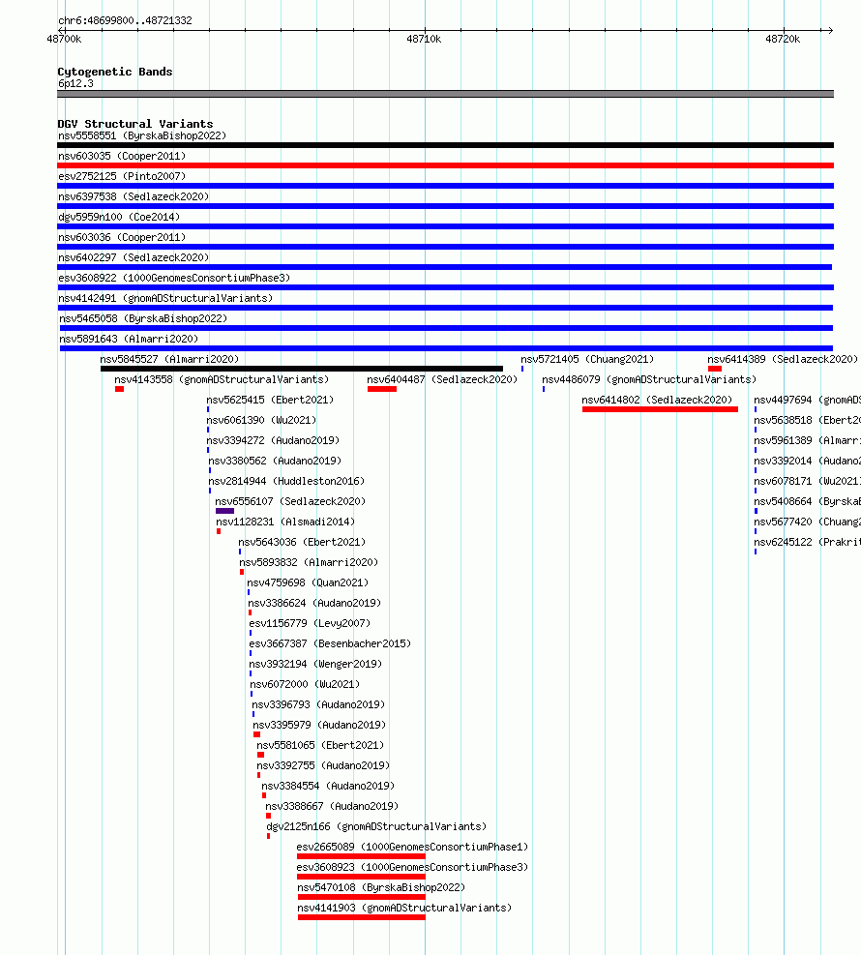The image size is (861, 955).
Task: Click nsv5625415 (Ebert2021) label
Action: coord(270,400)
